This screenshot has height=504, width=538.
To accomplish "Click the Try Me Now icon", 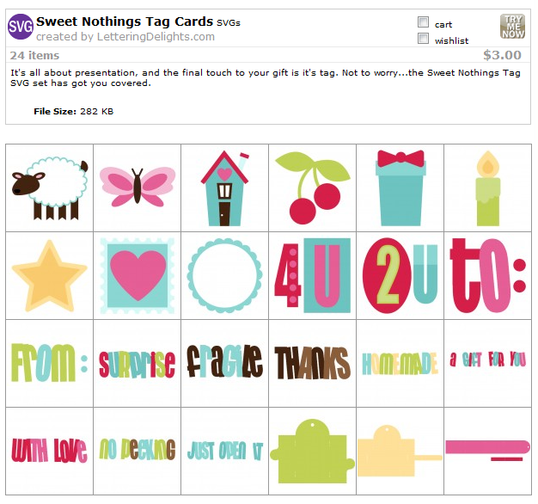I will pos(512,27).
